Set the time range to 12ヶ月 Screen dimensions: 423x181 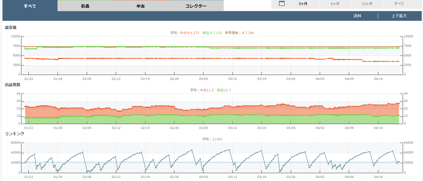point(367,4)
